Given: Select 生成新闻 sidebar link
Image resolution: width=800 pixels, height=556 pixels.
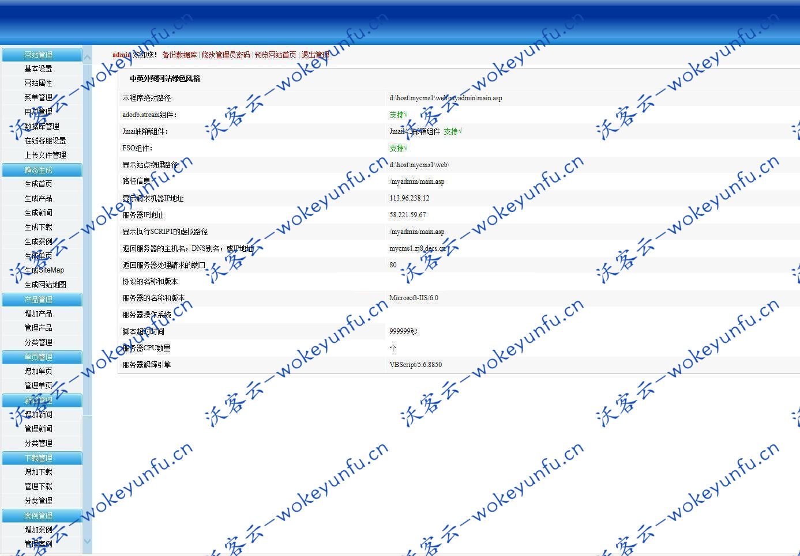Looking at the screenshot, I should [x=38, y=213].
